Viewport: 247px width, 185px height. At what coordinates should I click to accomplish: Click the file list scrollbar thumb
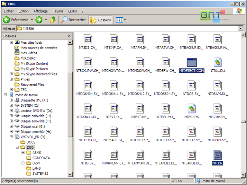(x=243, y=122)
